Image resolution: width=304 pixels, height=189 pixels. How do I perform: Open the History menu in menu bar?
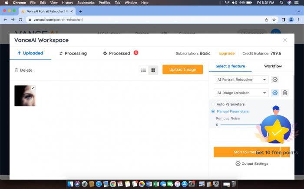pyautogui.click(x=67, y=3)
